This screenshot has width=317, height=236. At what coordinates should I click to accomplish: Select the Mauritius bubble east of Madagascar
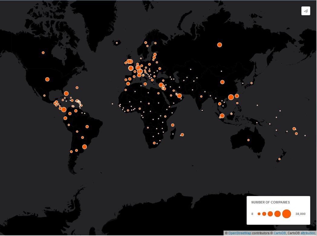pos(182,135)
